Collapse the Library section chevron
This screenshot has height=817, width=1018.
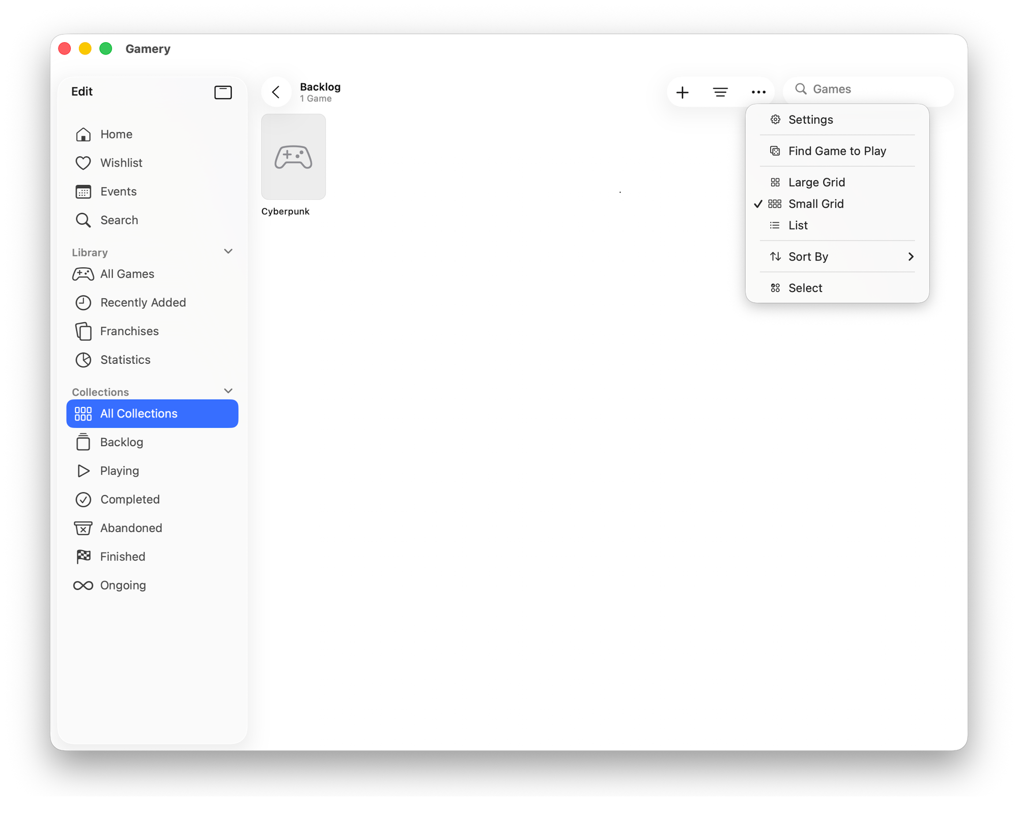coord(228,251)
